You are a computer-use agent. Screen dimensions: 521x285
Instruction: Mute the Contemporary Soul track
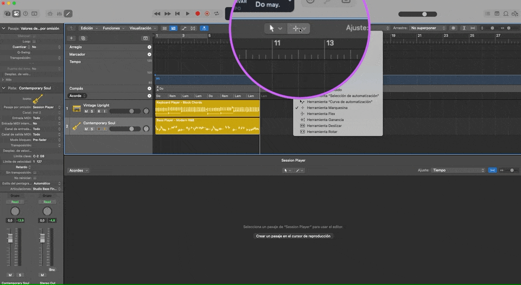[86, 129]
